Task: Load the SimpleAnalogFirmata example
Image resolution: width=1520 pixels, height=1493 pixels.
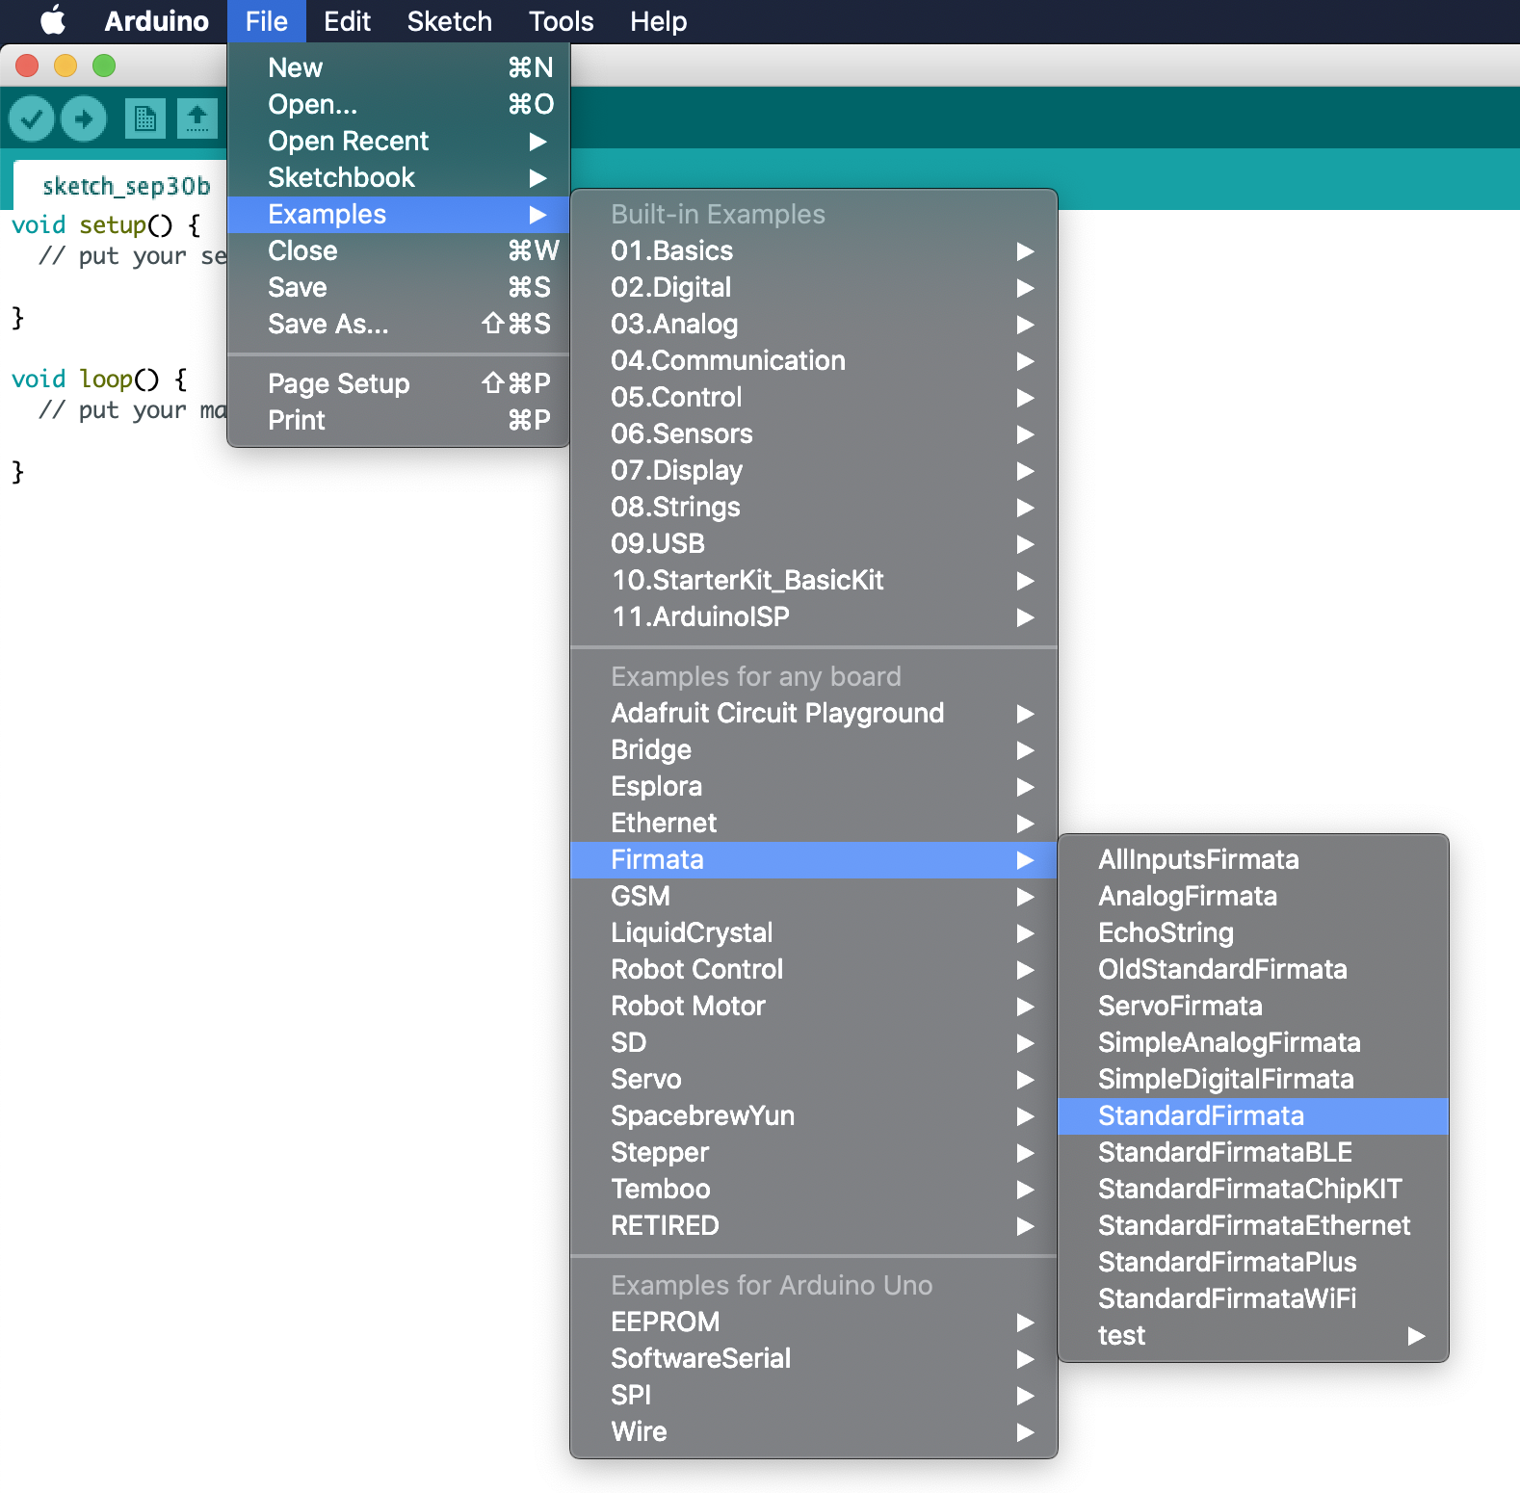Action: click(1253, 1042)
